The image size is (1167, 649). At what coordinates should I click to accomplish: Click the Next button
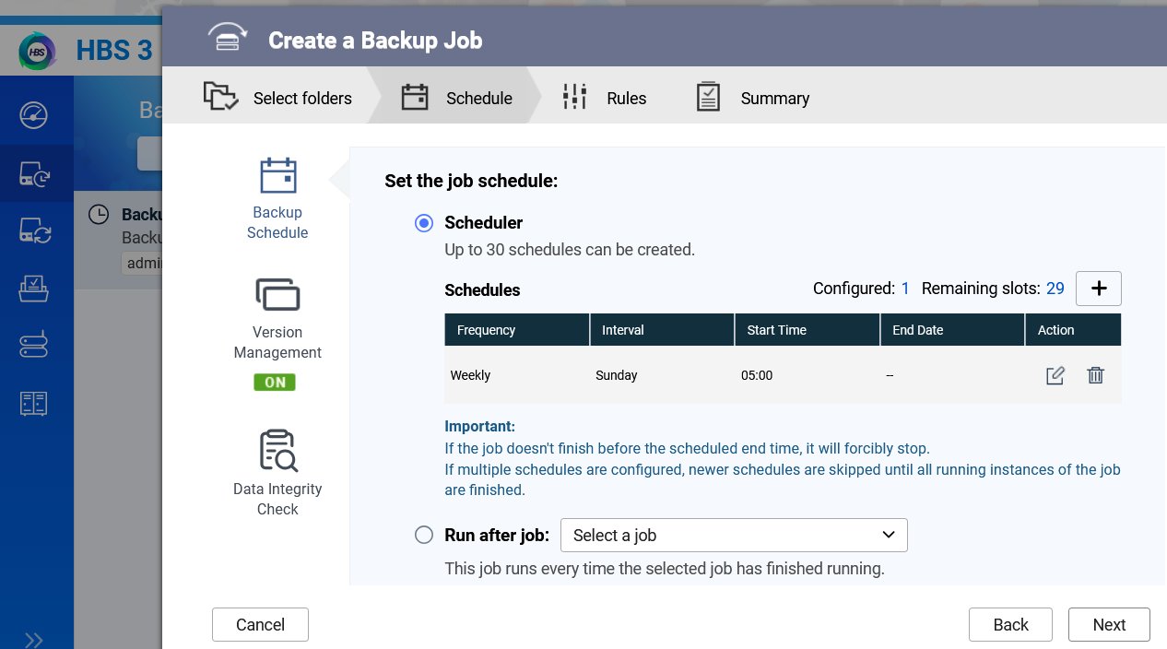point(1109,624)
